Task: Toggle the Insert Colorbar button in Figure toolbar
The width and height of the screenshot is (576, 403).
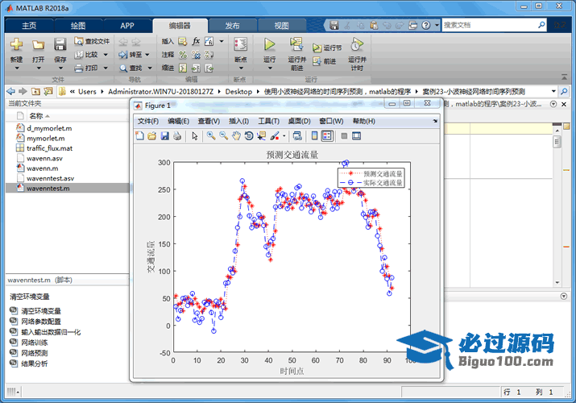Action: pos(315,136)
